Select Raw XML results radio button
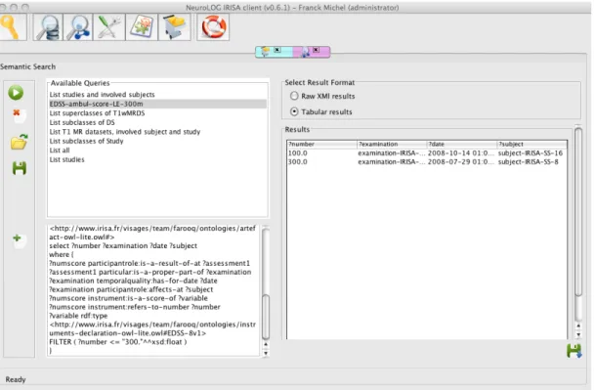 tap(294, 96)
